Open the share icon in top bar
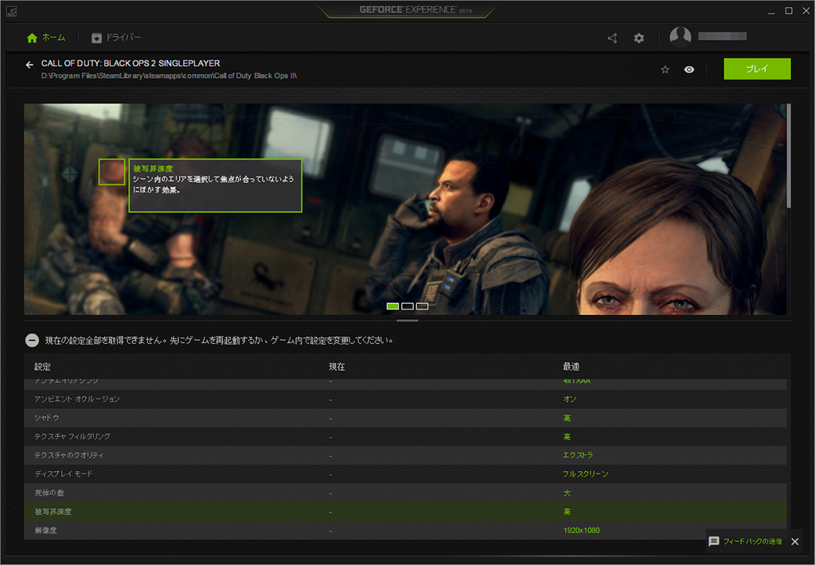Image resolution: width=815 pixels, height=565 pixels. (x=612, y=37)
